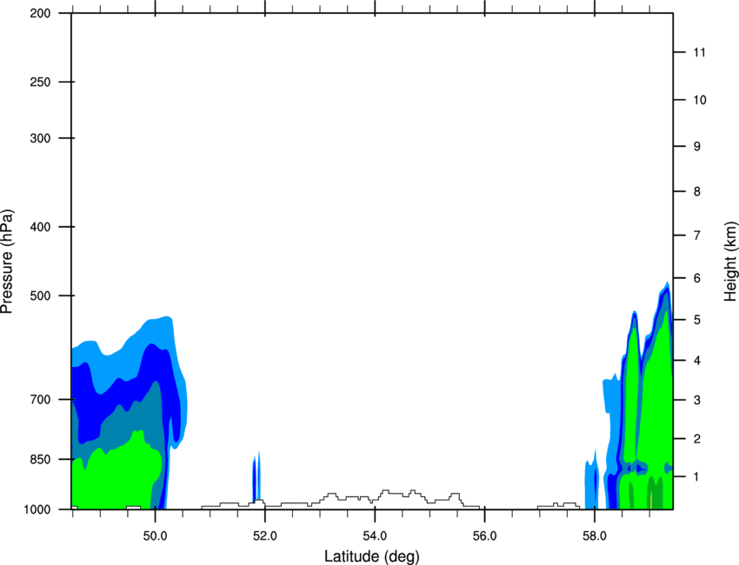Click the 58.0 latitude label
This screenshot has width=739, height=565.
tap(595, 536)
